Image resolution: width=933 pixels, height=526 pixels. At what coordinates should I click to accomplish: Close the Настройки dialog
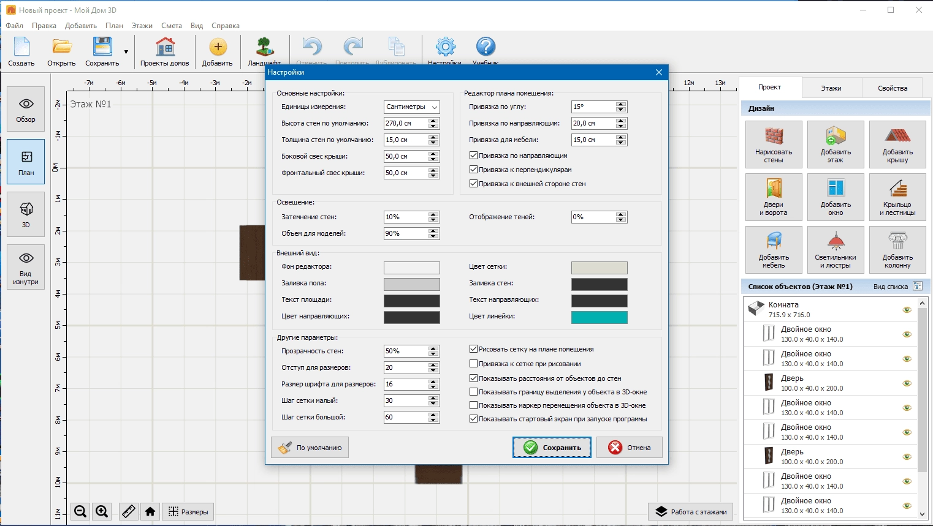659,72
